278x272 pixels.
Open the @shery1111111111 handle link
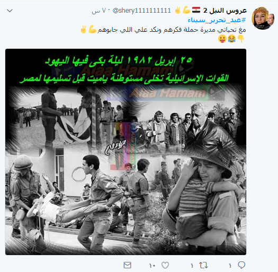pos(142,11)
